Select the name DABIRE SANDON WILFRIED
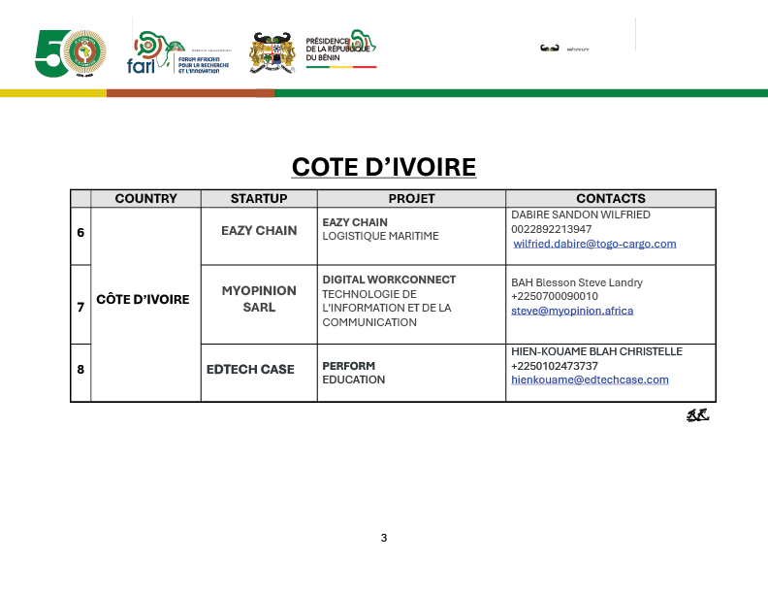The image size is (768, 594). pyautogui.click(x=581, y=214)
